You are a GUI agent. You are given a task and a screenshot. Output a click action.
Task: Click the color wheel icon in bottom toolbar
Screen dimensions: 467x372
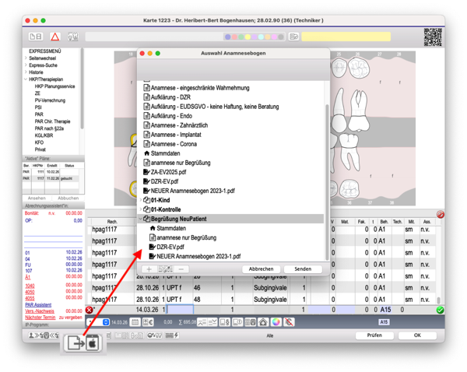tap(276, 322)
